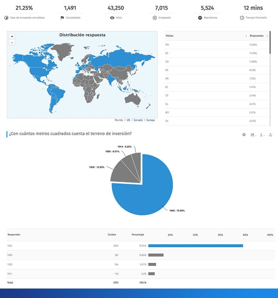This screenshot has height=298, width=278.
Task: Click count link 164 for 1900
Action: coord(116,264)
